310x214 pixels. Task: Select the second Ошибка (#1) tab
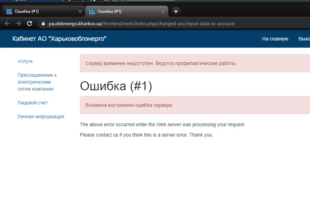(127, 11)
